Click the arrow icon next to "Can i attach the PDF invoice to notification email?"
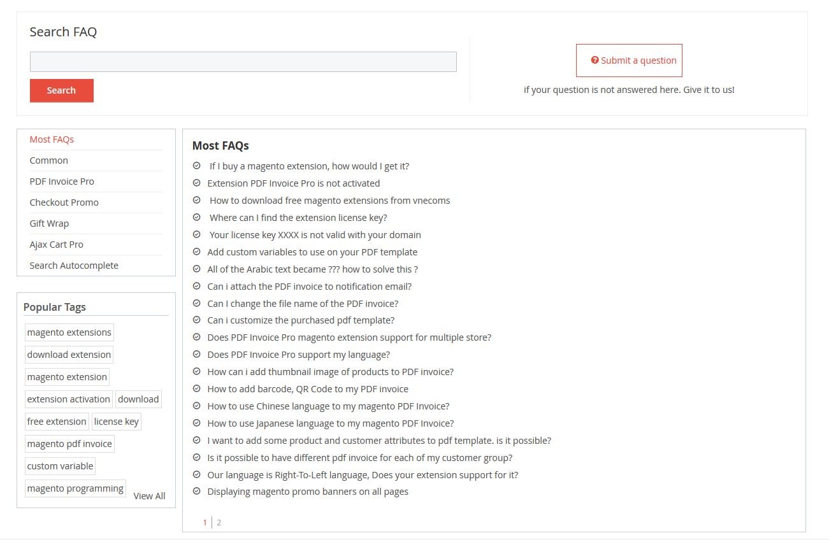Screen dimensions: 829x540 196,287
